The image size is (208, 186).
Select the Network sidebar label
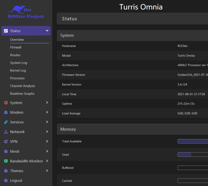(x=17, y=132)
